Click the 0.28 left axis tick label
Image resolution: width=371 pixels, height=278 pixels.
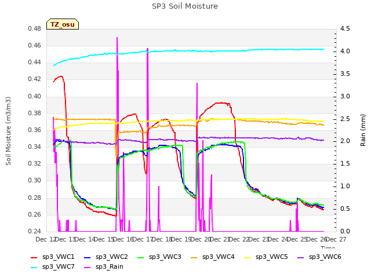point(35,197)
